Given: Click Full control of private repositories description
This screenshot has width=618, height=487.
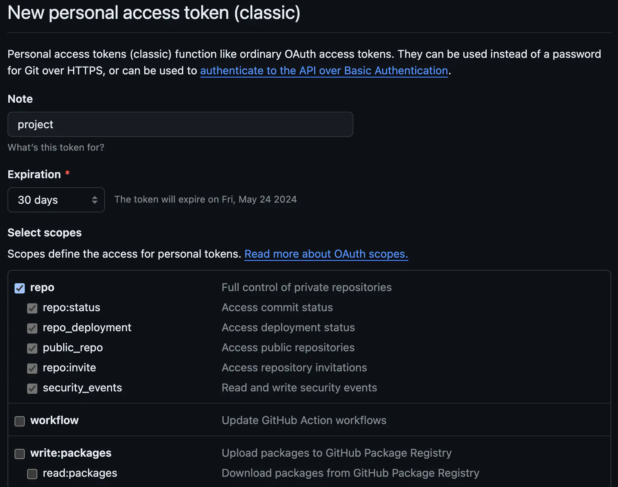Looking at the screenshot, I should coord(306,288).
